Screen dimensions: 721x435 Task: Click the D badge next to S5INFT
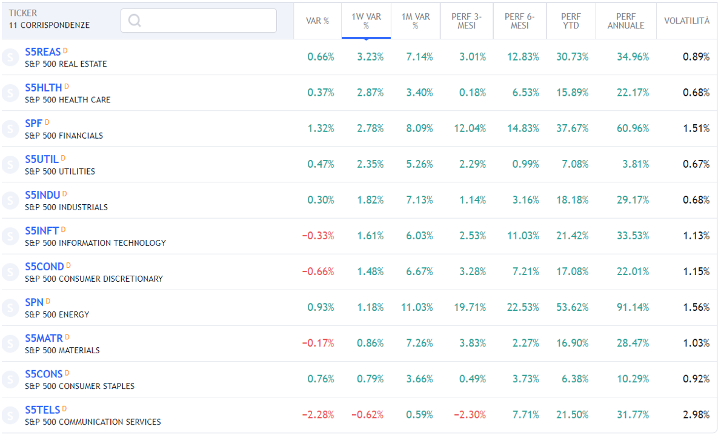click(64, 230)
